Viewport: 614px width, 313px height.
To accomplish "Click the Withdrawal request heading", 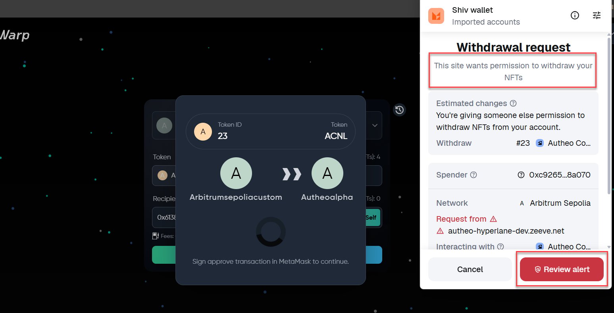I will 513,47.
